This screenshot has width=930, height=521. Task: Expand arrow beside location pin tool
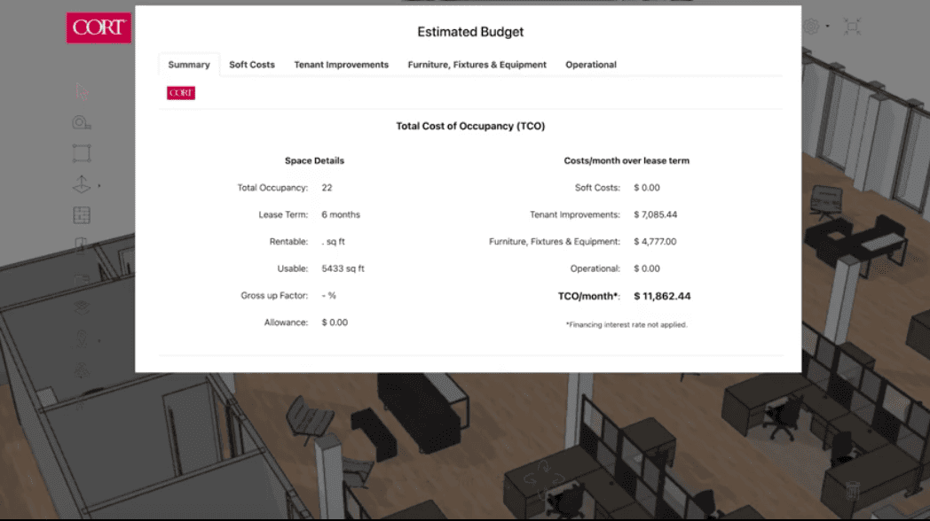point(99,341)
